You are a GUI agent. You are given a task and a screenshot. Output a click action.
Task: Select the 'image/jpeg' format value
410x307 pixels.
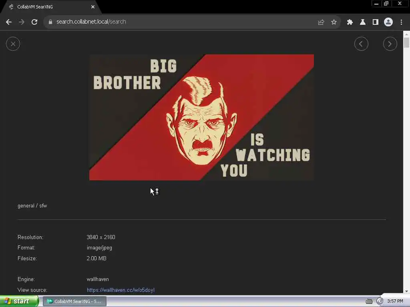(x=99, y=248)
